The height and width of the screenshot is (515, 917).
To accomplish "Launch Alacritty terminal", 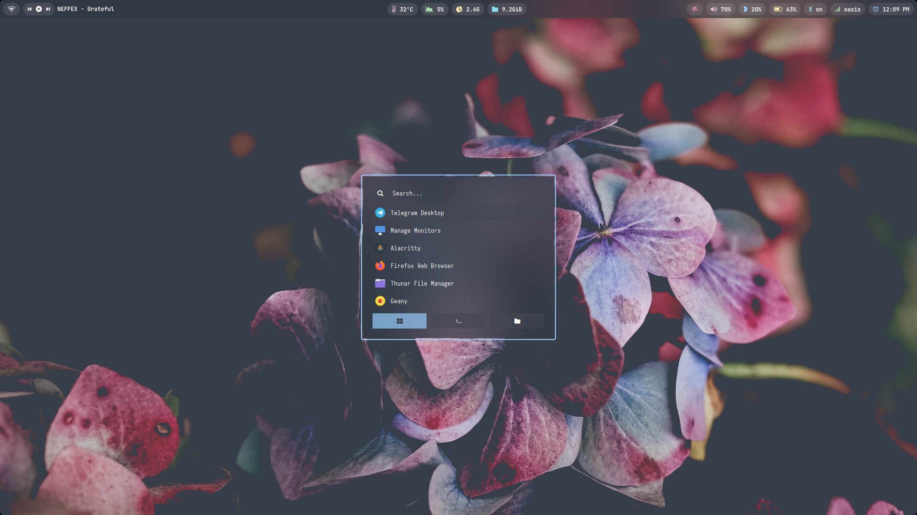I will (405, 248).
